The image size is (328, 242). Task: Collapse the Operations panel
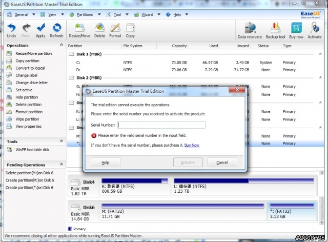click(x=61, y=45)
